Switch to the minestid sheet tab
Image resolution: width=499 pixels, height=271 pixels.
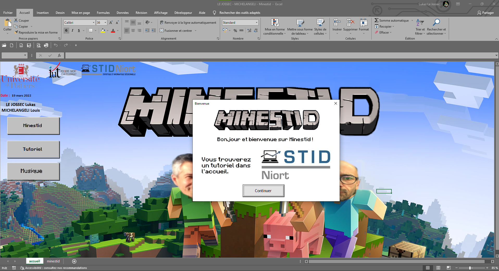53,261
